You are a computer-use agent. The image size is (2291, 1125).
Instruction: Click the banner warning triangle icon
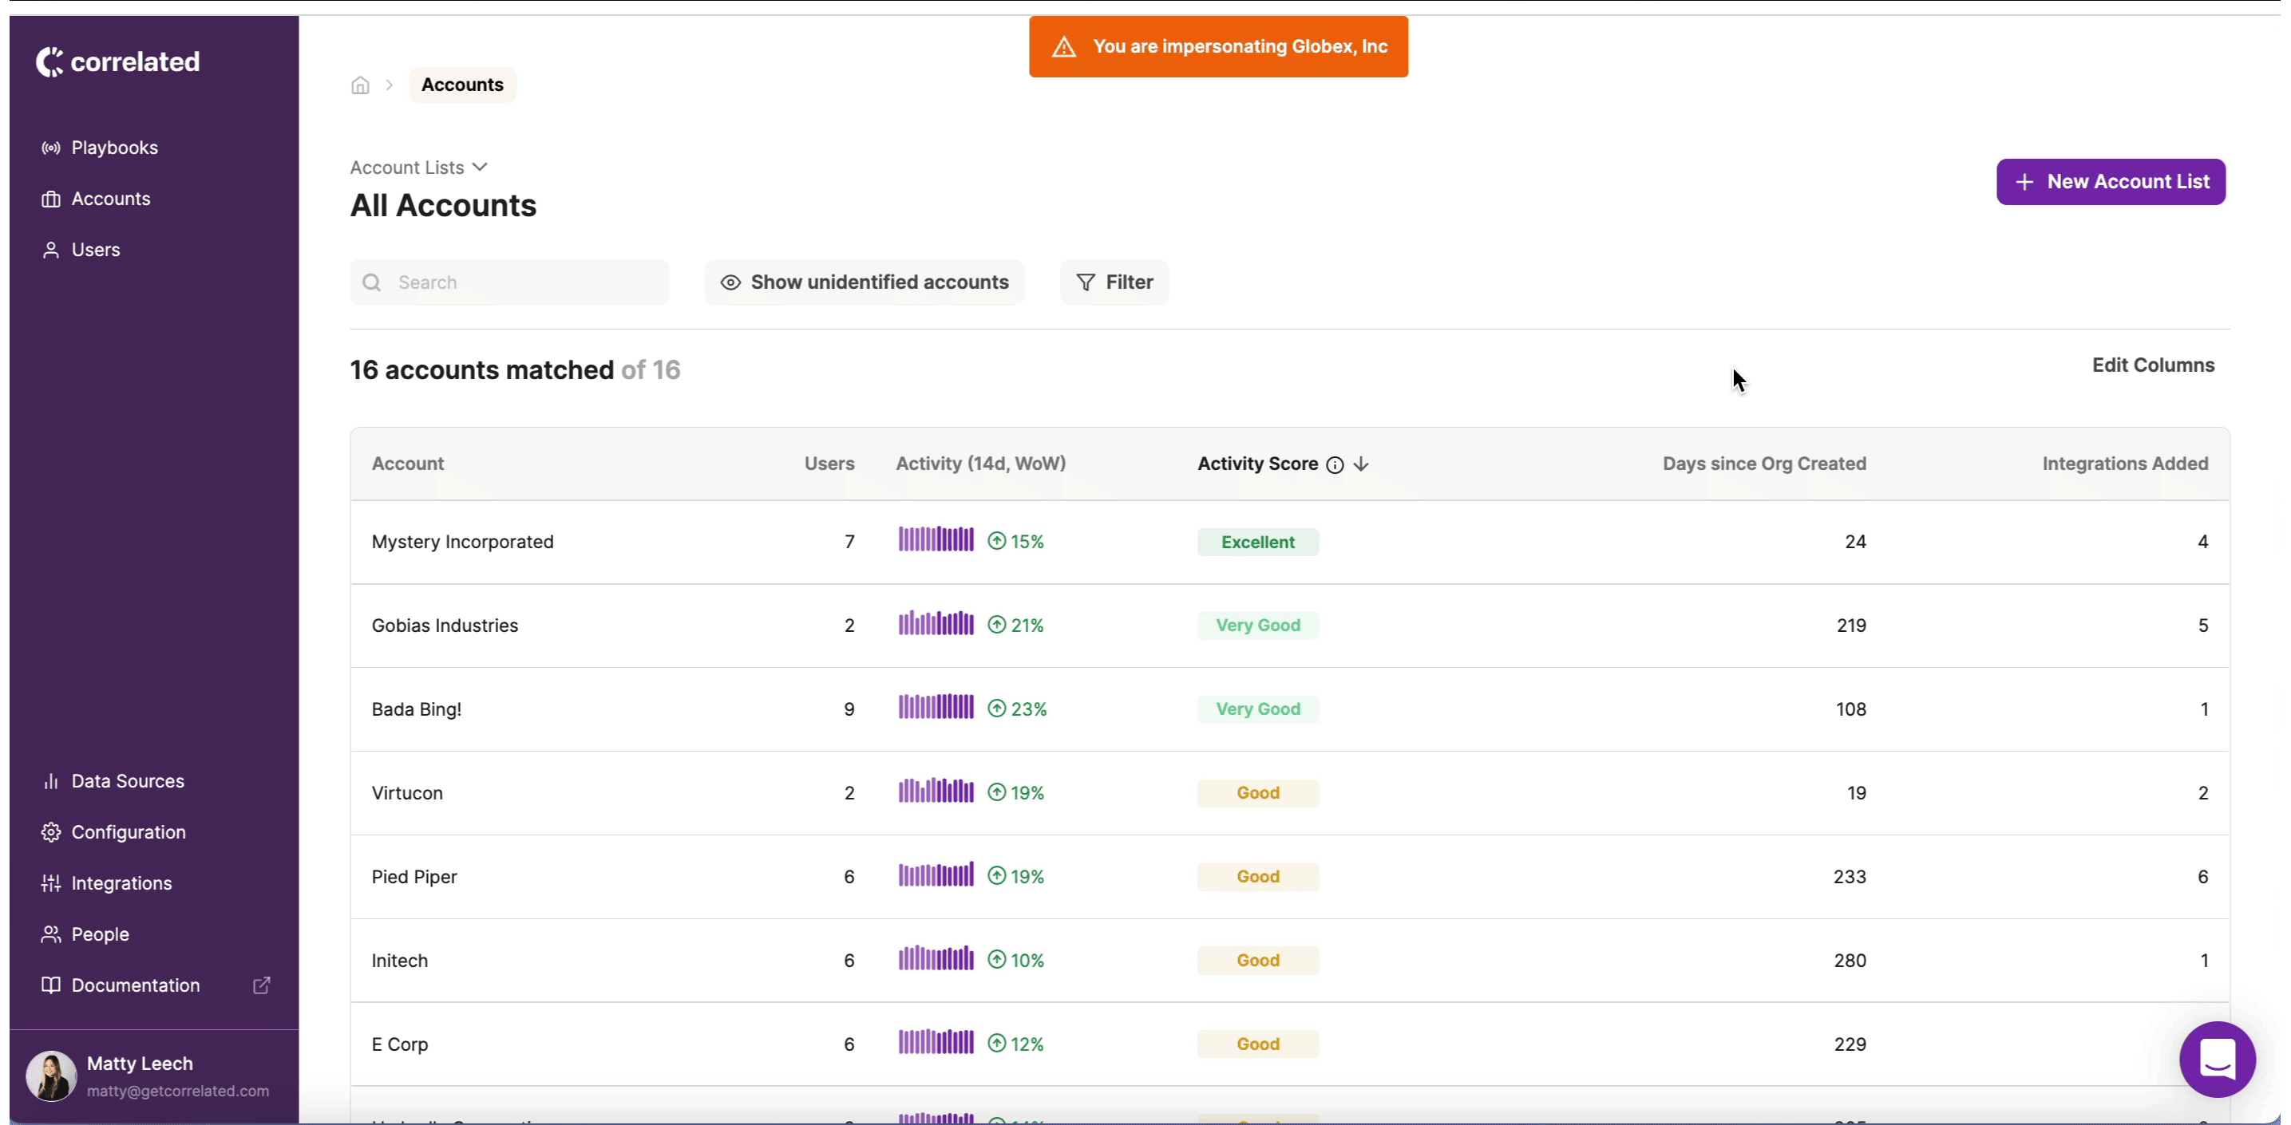point(1063,47)
